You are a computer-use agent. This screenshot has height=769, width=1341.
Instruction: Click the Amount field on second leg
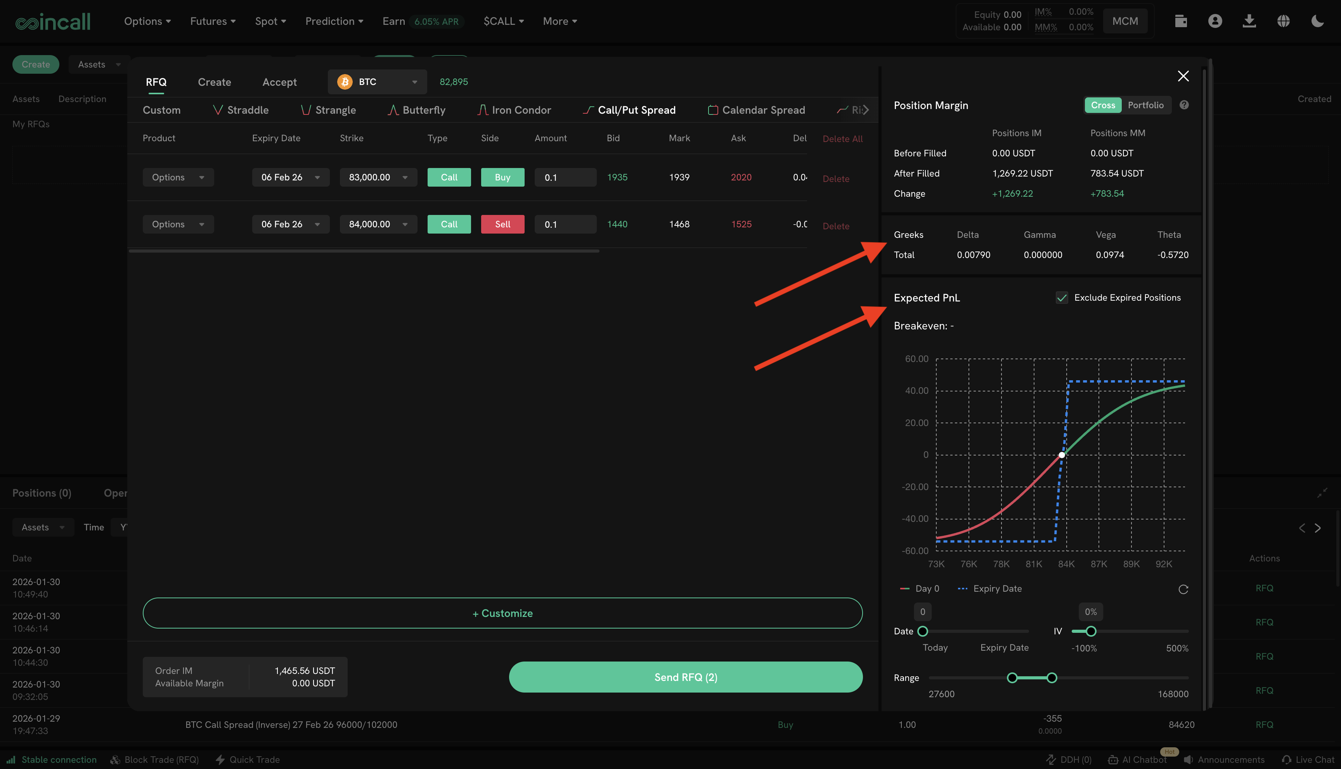pyautogui.click(x=565, y=225)
